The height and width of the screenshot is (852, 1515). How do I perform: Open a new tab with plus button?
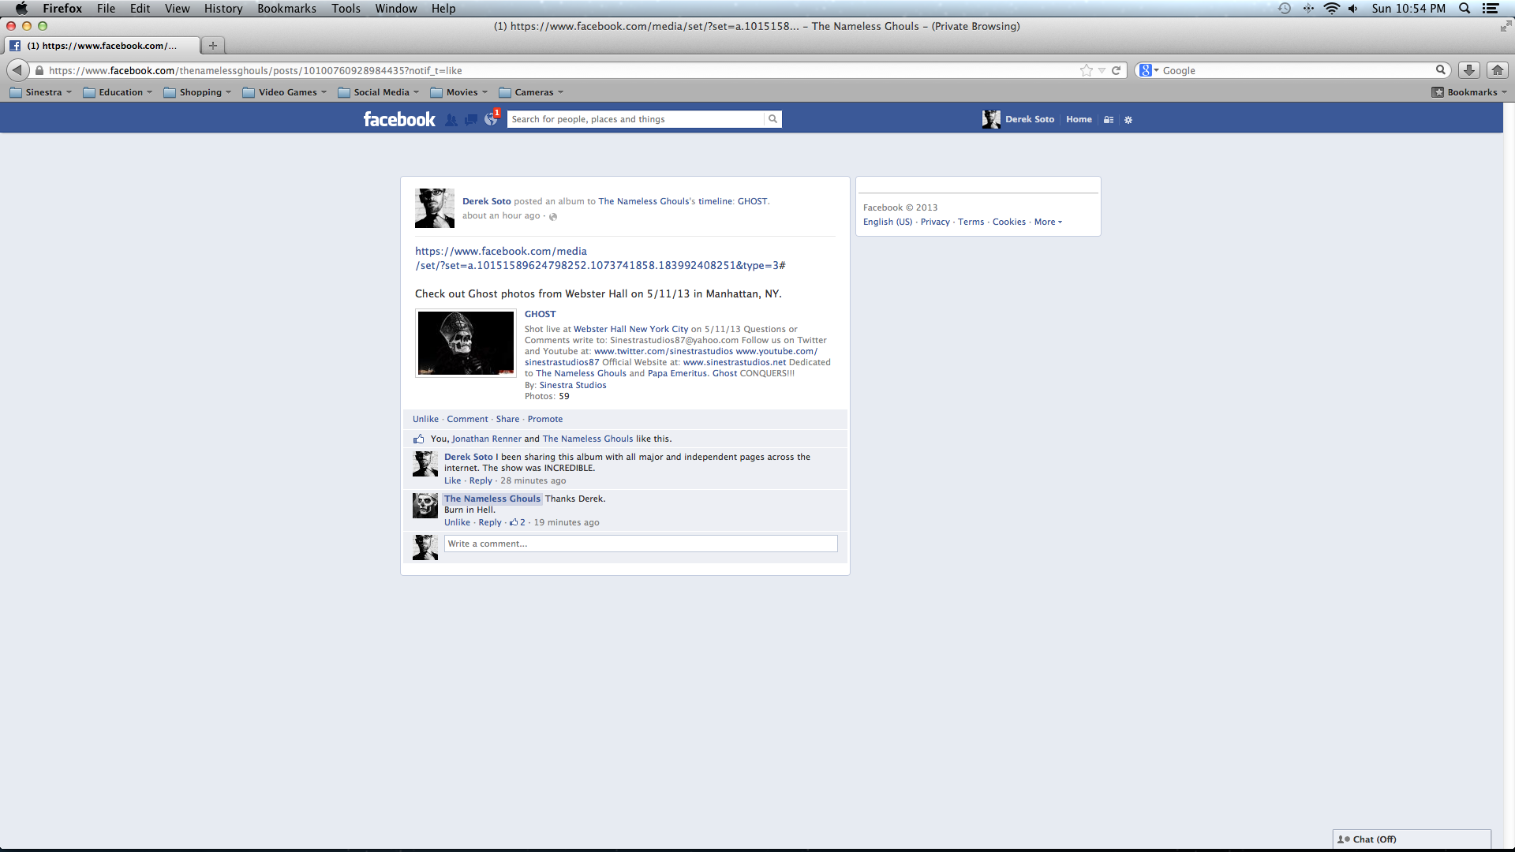coord(213,46)
